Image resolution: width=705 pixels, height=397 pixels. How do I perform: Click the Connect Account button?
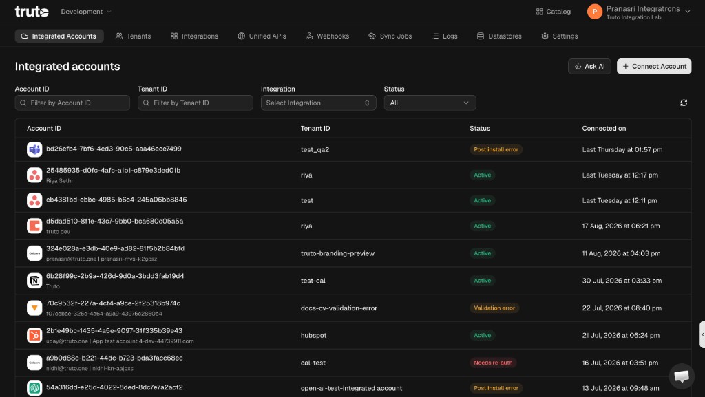(654, 67)
